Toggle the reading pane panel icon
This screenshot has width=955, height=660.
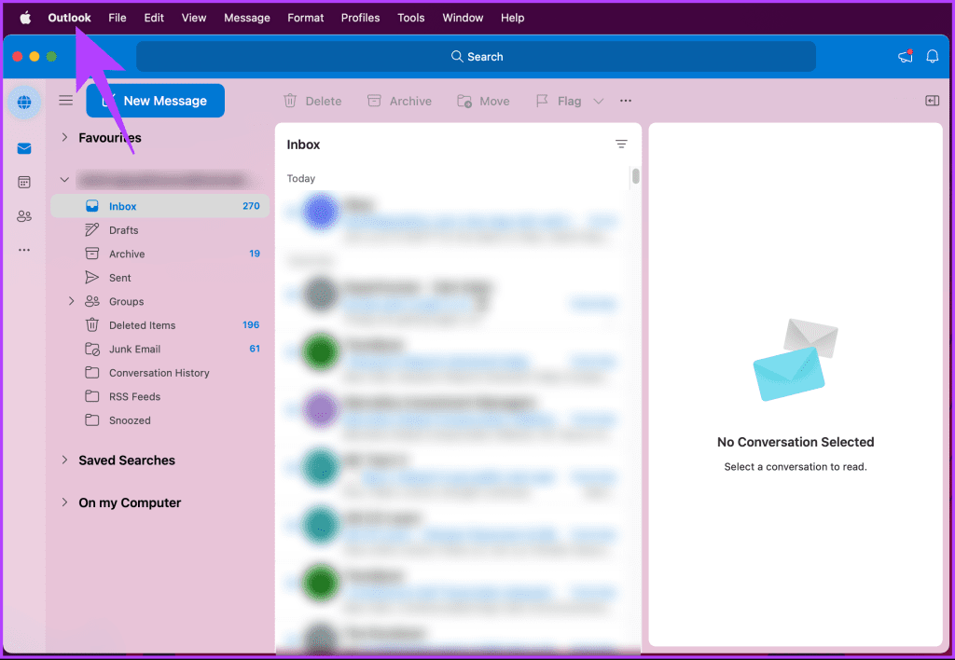932,101
